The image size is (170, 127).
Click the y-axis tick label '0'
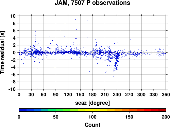click(14, 52)
